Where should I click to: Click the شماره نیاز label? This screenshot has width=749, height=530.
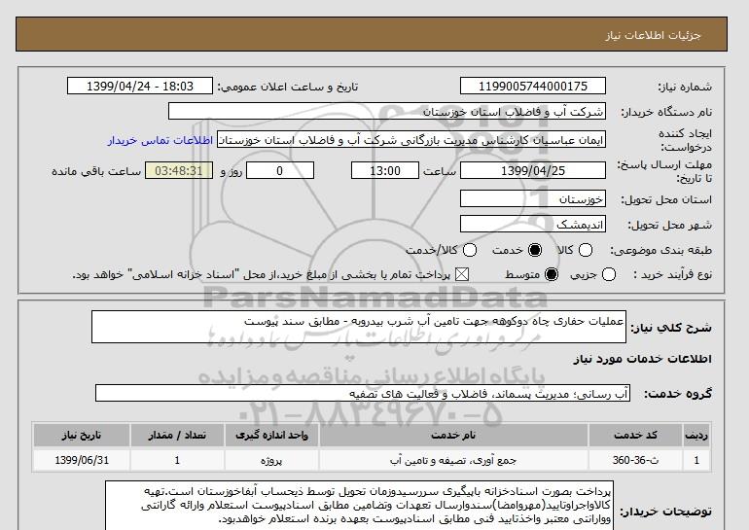click(x=685, y=87)
